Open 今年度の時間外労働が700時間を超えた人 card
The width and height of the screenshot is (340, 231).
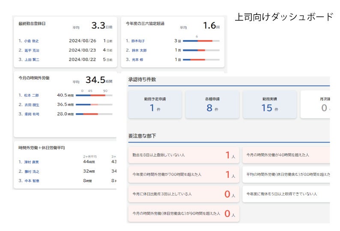[184, 175]
